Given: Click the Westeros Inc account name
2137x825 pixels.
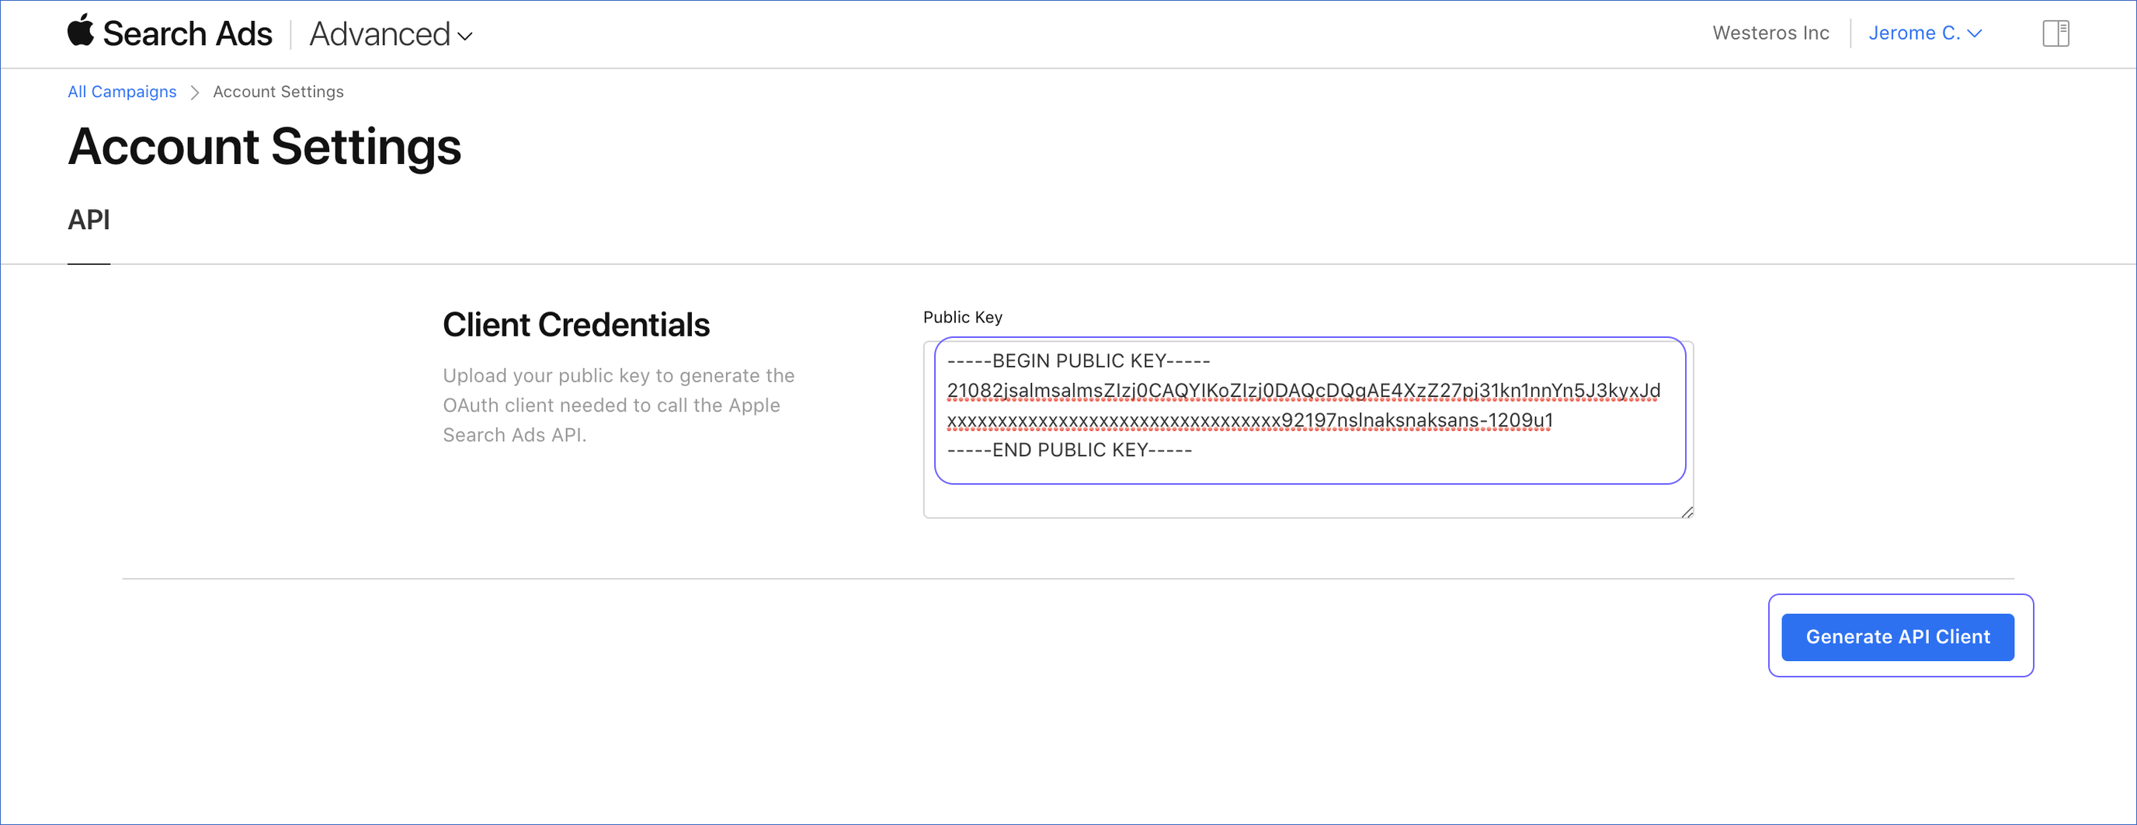Looking at the screenshot, I should click(x=1771, y=33).
